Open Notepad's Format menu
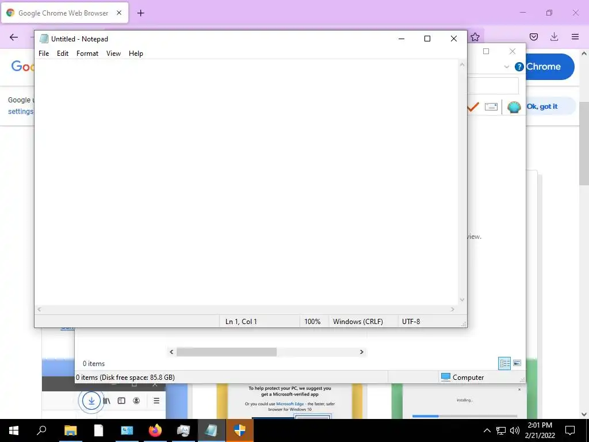Screen dimensions: 589x442 (87, 54)
